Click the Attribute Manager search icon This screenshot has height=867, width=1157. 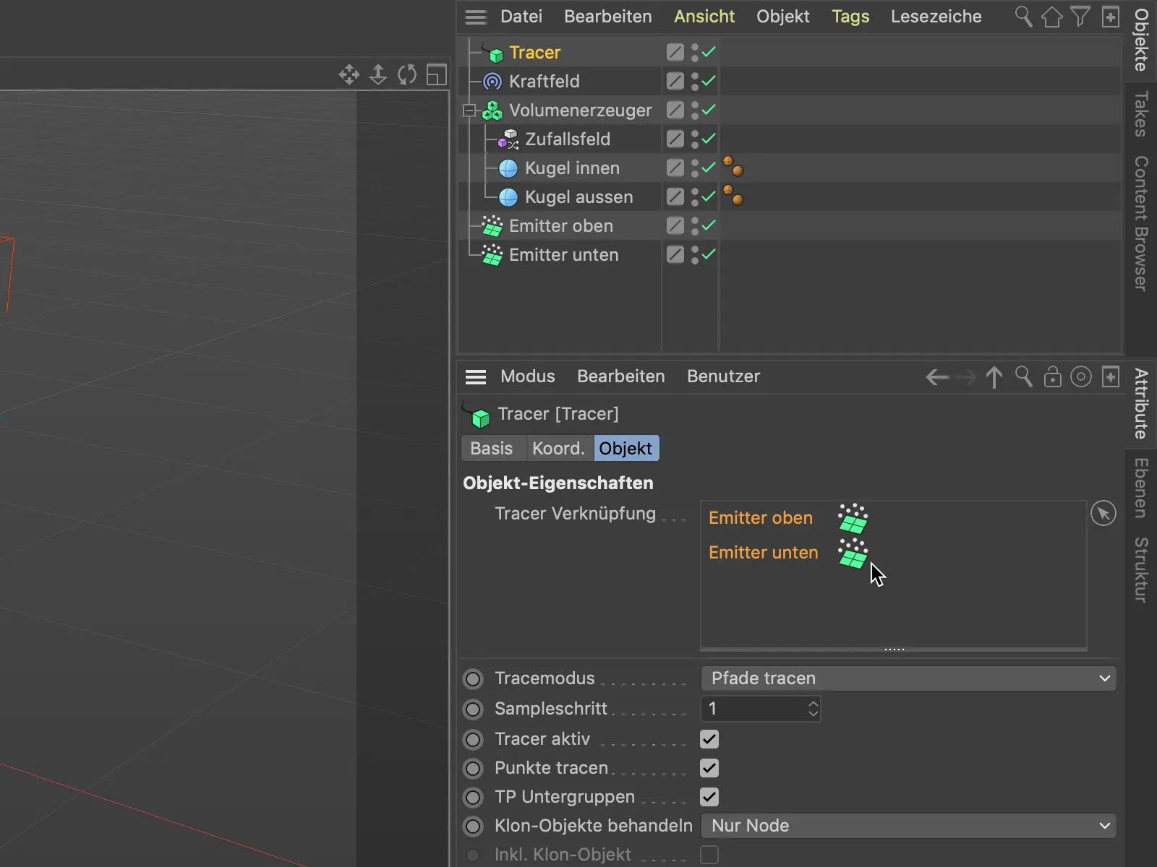tap(1023, 376)
